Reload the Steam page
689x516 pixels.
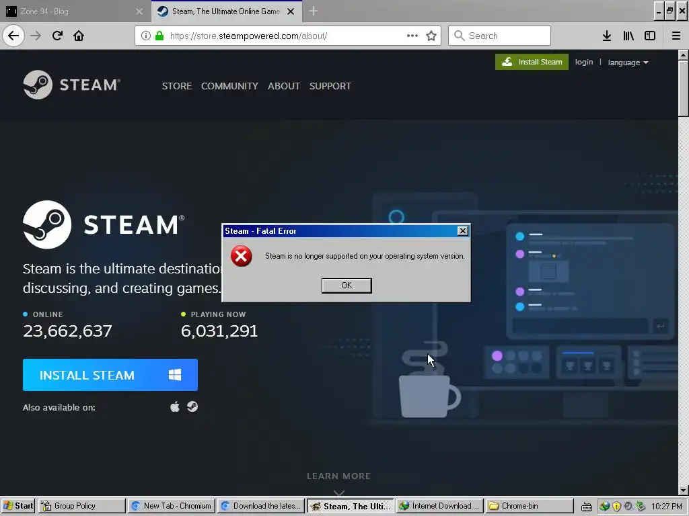[x=57, y=36]
